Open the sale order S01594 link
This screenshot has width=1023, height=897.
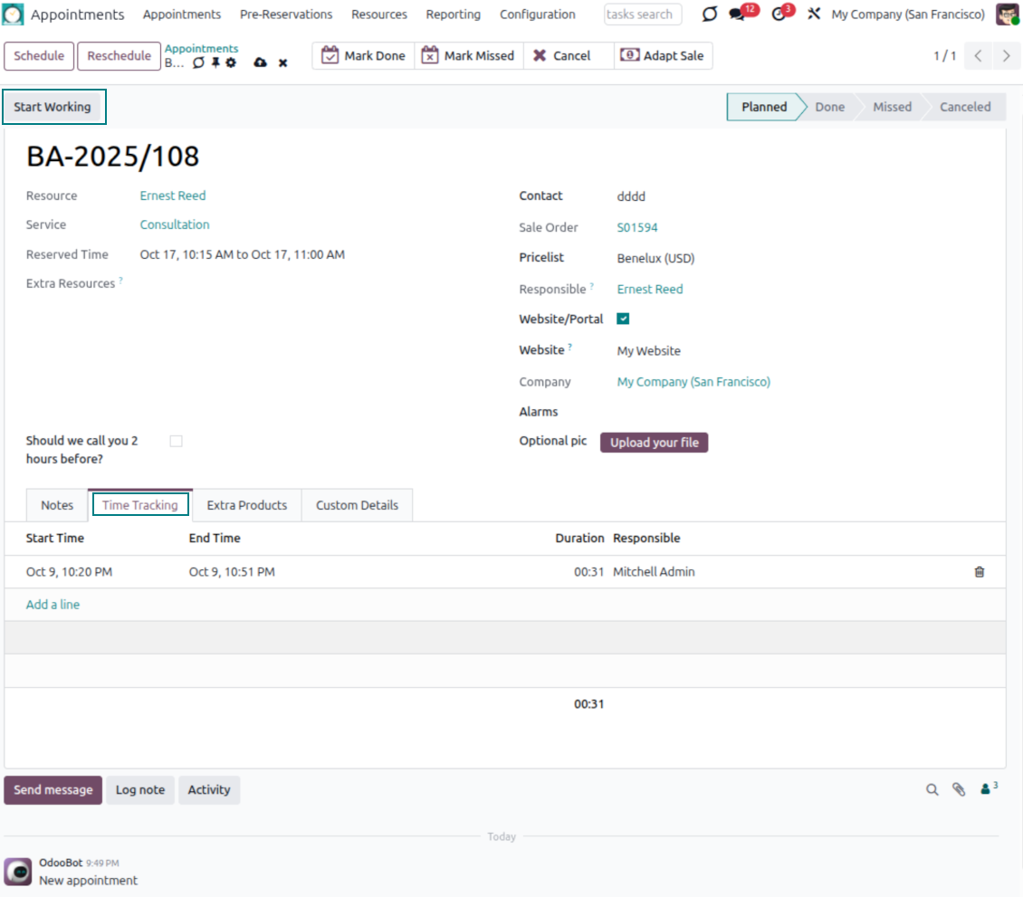[637, 227]
